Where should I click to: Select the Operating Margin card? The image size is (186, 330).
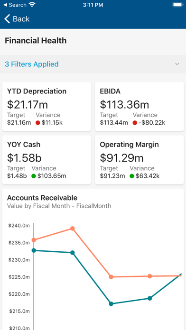click(139, 160)
